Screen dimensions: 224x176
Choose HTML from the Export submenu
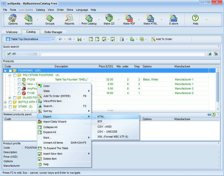[115, 117]
